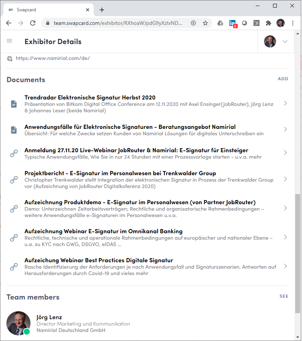Screen dimensions: 302x341
Task: Click description 'Rechtliche, technische und operationale Rahmenbedingungen'
Action: coord(148,241)
